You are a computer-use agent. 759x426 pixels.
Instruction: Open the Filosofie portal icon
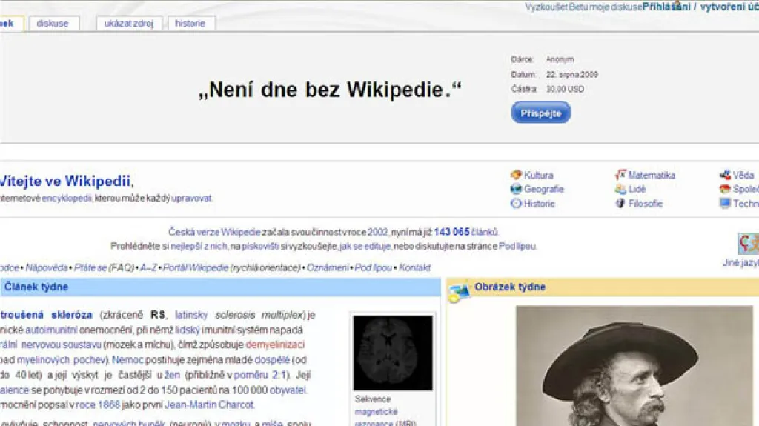click(x=620, y=203)
